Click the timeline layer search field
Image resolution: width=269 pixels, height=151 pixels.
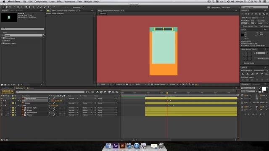point(50,92)
